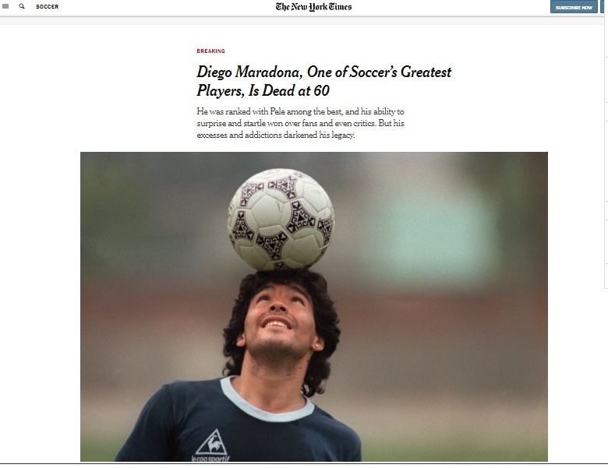Viewport: 608px width, 468px height.
Task: Click the soccer ball in the photo
Action: click(x=281, y=220)
